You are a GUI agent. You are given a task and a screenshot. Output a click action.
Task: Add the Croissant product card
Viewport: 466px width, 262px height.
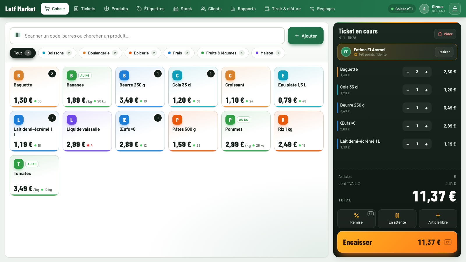pos(246,87)
